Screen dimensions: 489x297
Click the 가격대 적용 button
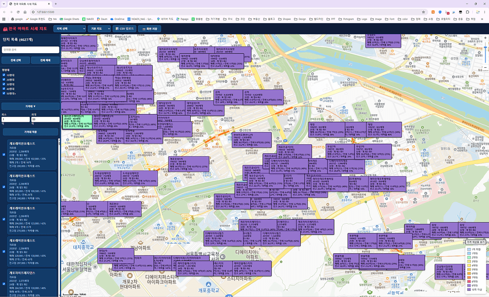click(31, 132)
